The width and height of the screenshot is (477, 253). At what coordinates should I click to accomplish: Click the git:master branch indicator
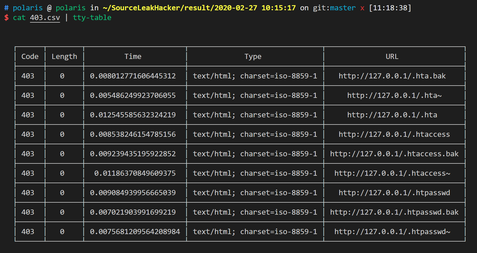334,8
